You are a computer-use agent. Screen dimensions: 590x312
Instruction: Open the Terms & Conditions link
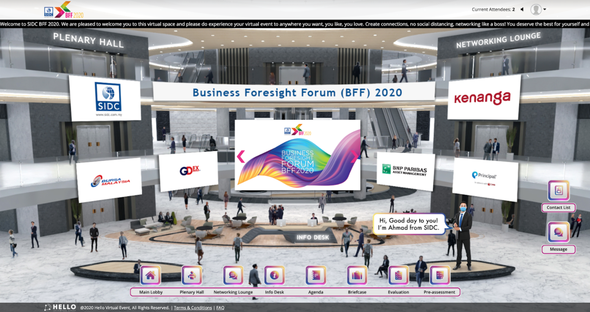[193, 308]
